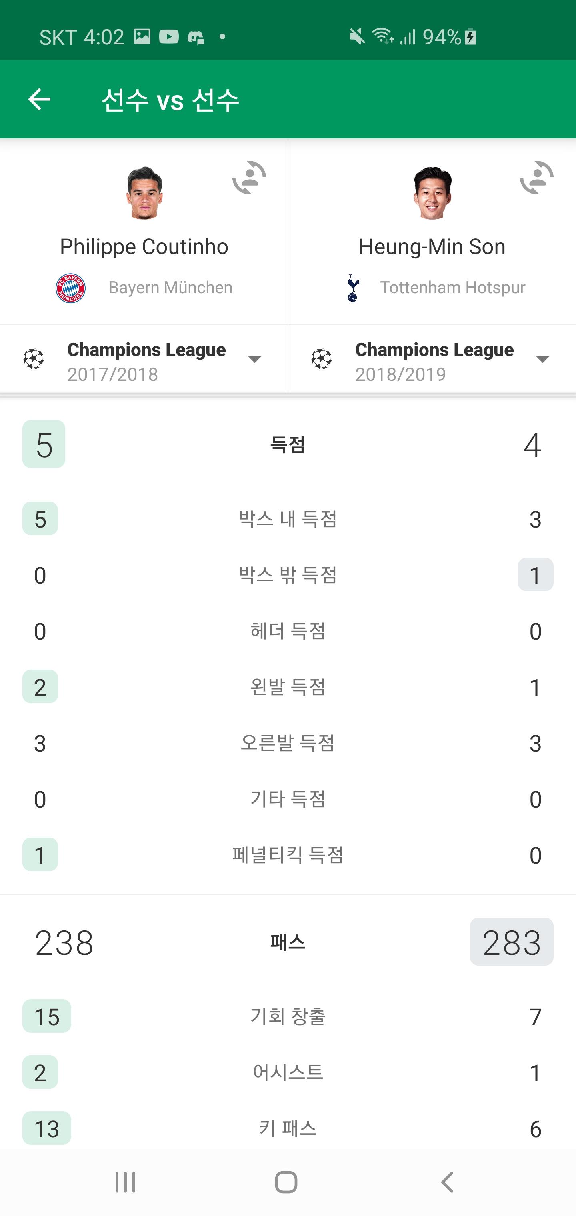Tap Champions League ball icon for 2018/2019
This screenshot has width=576, height=1216.
pyautogui.click(x=322, y=359)
